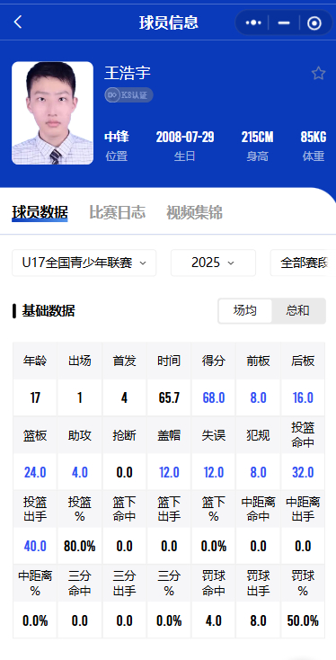
Task: Click the 投篮出手 value 40.0
Action: tap(35, 547)
